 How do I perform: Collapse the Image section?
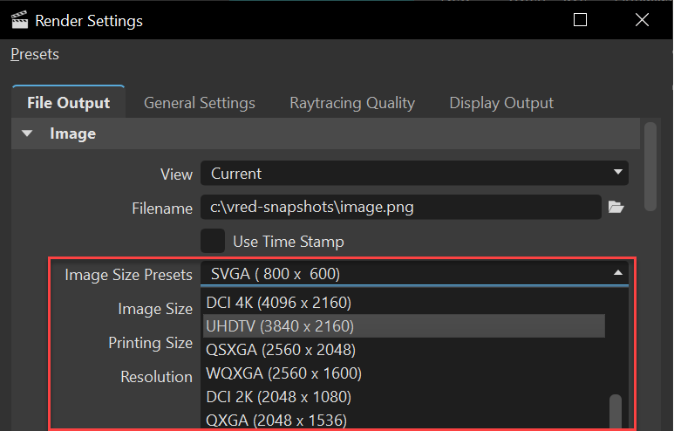click(27, 134)
